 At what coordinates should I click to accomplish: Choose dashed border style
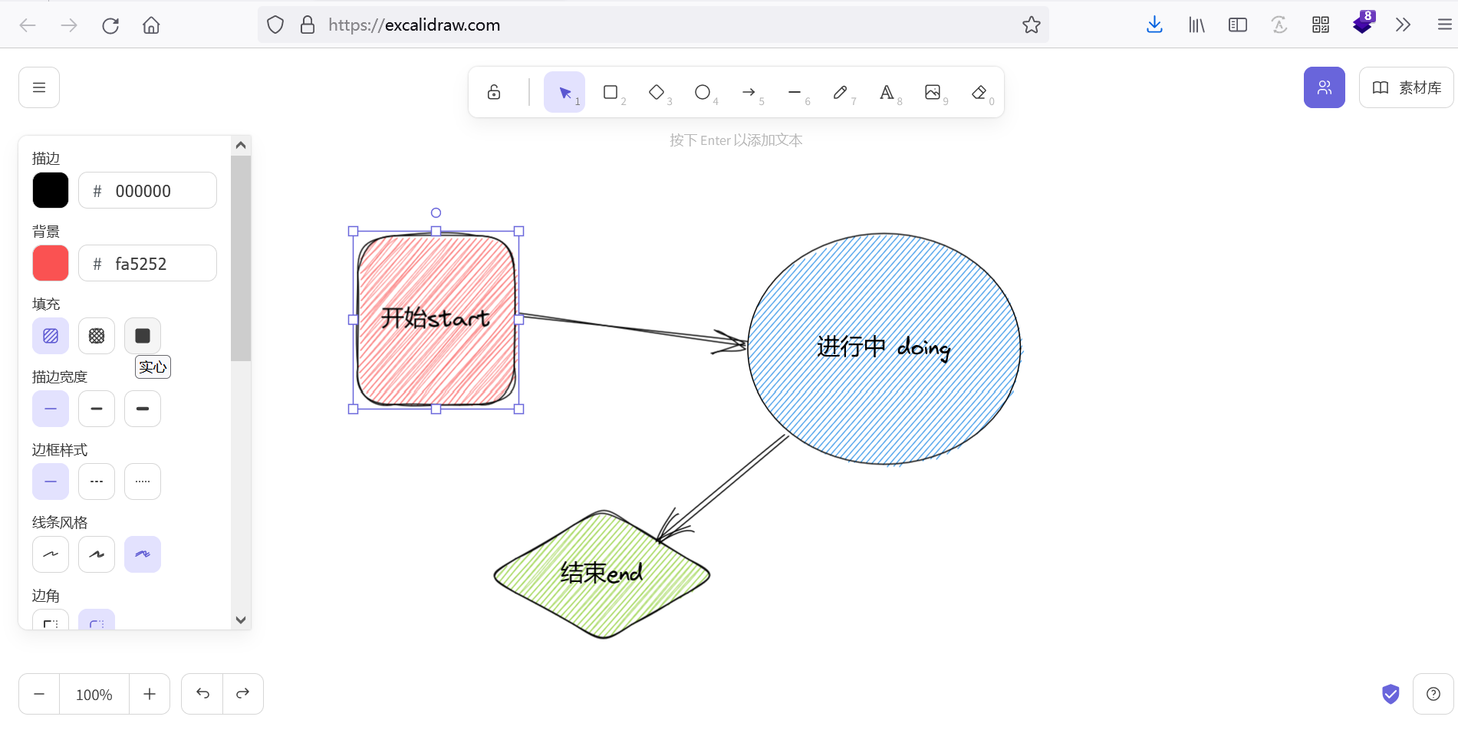pyautogui.click(x=97, y=482)
